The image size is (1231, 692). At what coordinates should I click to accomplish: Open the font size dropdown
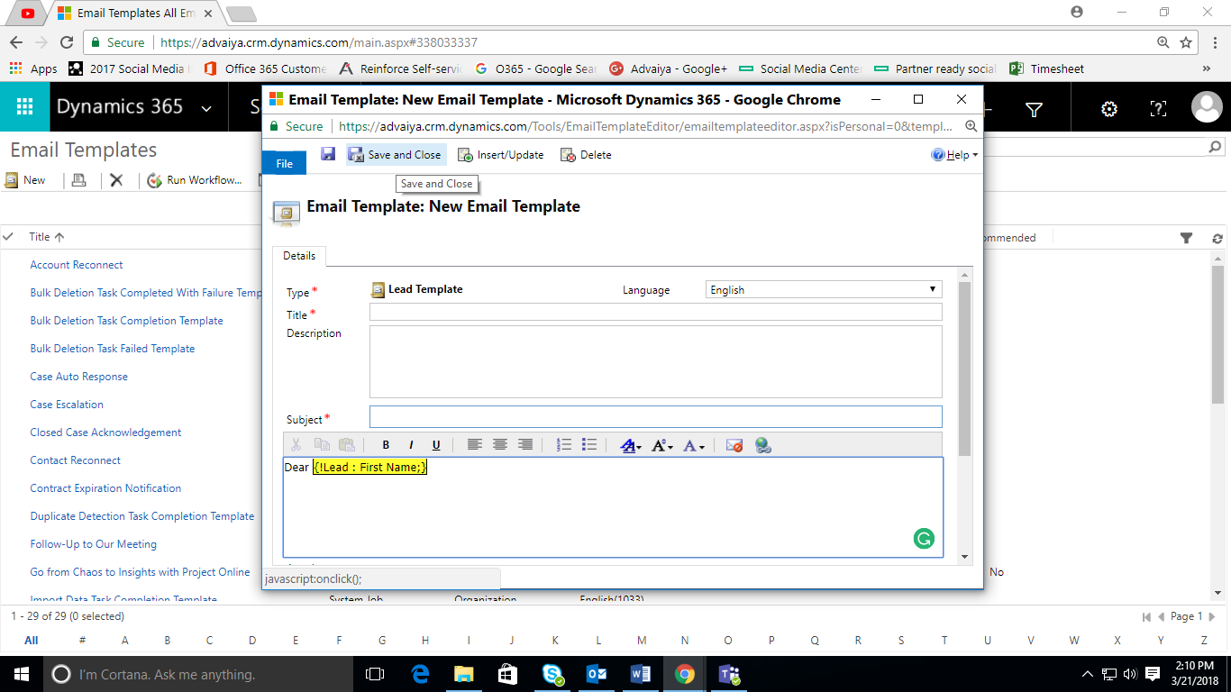coord(662,445)
